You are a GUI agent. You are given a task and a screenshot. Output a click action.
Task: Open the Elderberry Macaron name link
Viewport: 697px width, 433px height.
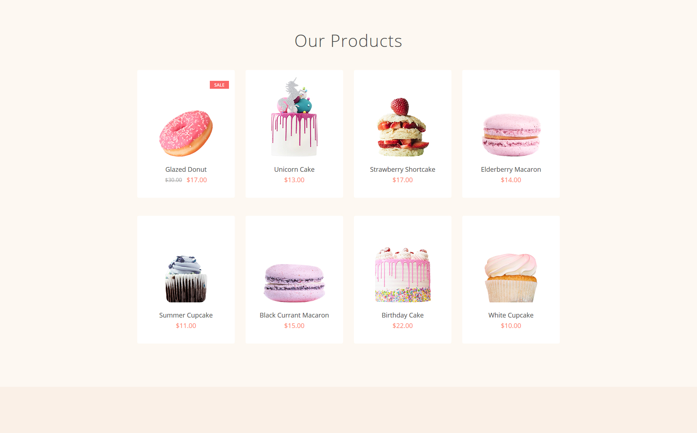click(511, 169)
